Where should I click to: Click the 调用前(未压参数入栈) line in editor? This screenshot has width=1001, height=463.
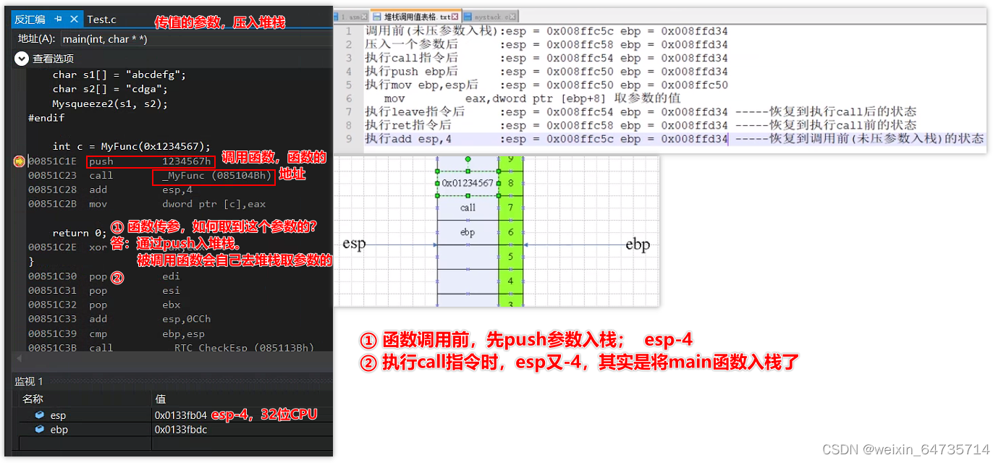point(546,31)
